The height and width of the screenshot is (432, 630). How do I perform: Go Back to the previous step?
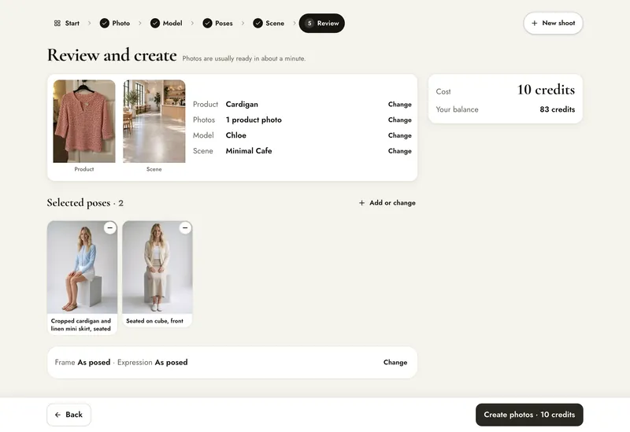pyautogui.click(x=69, y=415)
